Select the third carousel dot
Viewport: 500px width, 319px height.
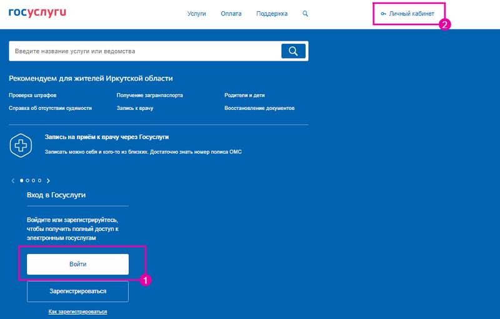pos(34,180)
